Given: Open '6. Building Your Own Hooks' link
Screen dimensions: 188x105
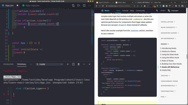Looking at the screenshot, I should click(171, 64).
